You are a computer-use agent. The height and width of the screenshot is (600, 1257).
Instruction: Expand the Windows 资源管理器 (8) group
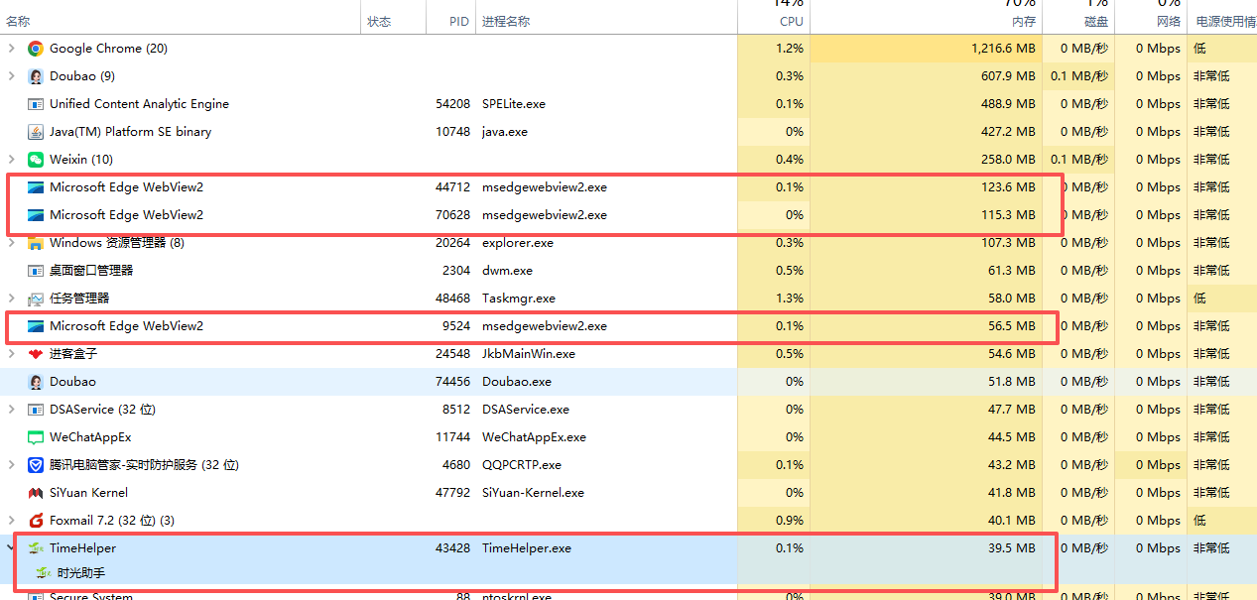12,243
